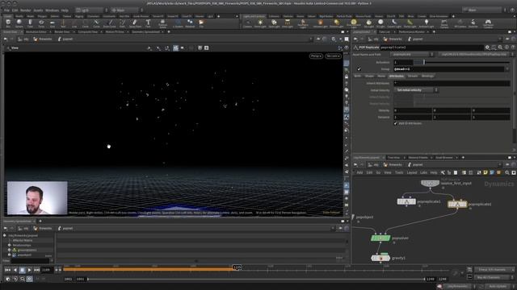Open the Persp viewport dropdown
The height and width of the screenshot is (290, 517).
[x=316, y=56]
